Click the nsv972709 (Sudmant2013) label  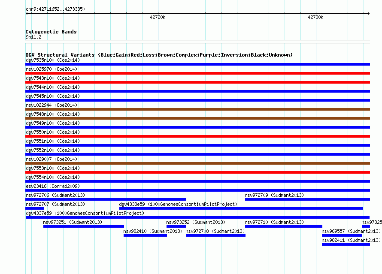point(274,195)
